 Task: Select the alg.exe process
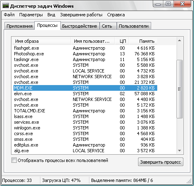click(x=85, y=151)
